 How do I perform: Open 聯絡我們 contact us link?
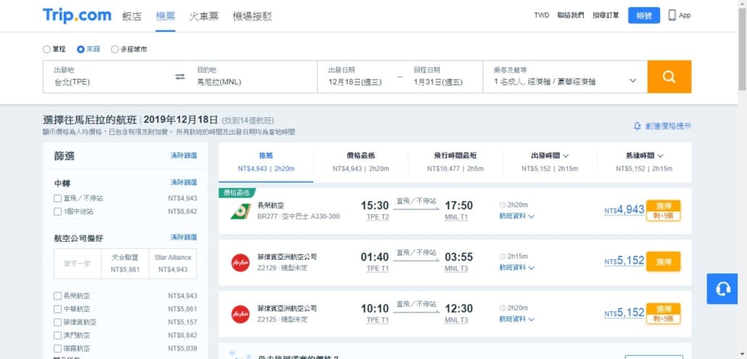[x=571, y=15]
